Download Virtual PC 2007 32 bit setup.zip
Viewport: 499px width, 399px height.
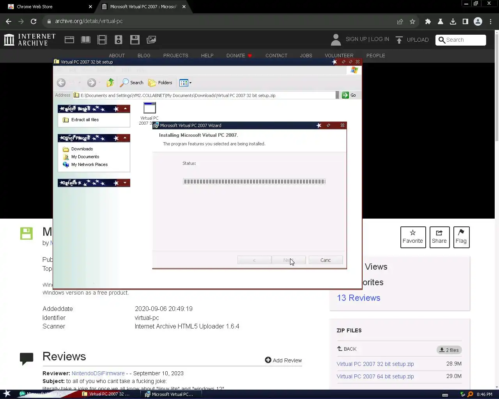tap(375, 364)
